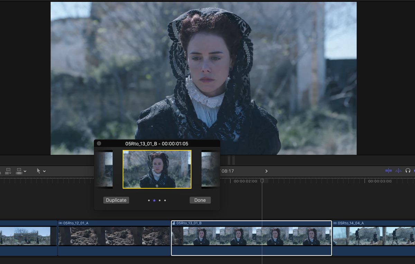Select clip 05Rto_14_04_A in timeline
Screen dimensions: 415x264
(374, 238)
